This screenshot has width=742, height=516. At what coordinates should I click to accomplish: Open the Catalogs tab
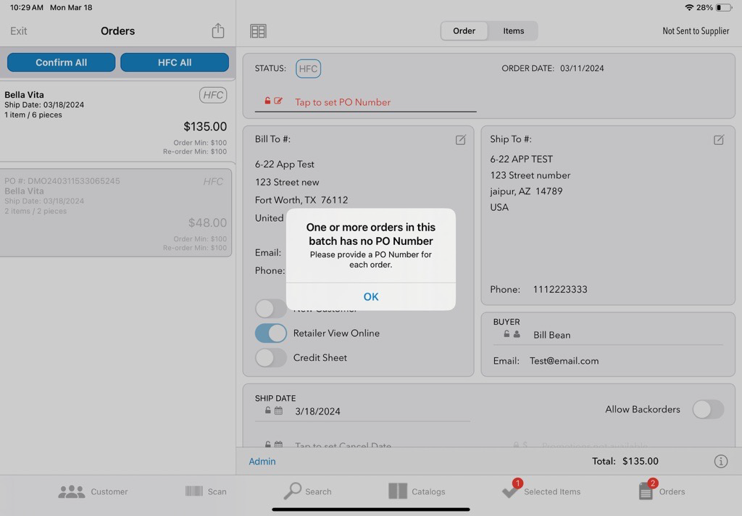(417, 491)
